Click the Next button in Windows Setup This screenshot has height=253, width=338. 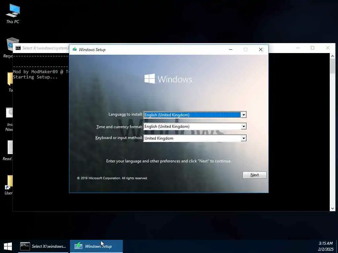254,175
